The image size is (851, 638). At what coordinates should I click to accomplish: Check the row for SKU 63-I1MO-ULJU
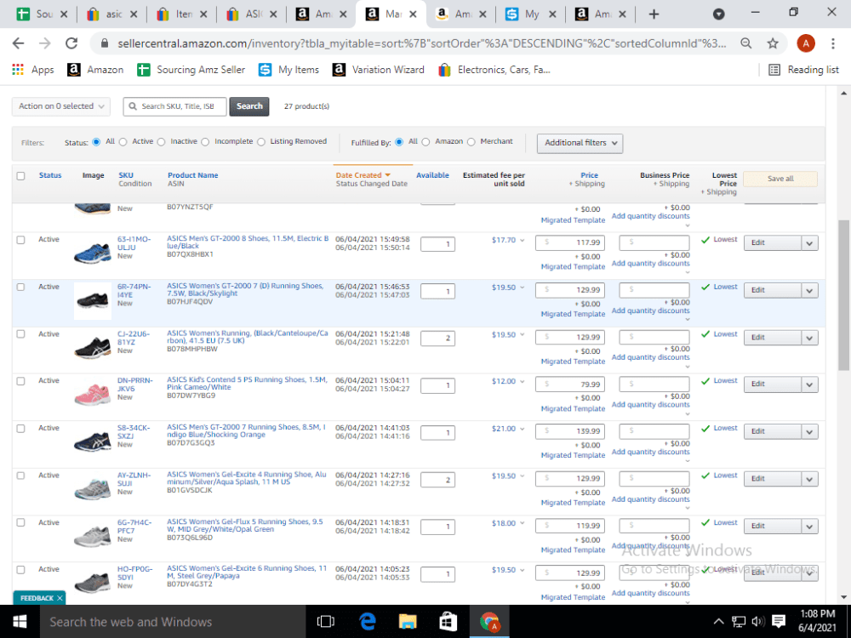pyautogui.click(x=20, y=240)
